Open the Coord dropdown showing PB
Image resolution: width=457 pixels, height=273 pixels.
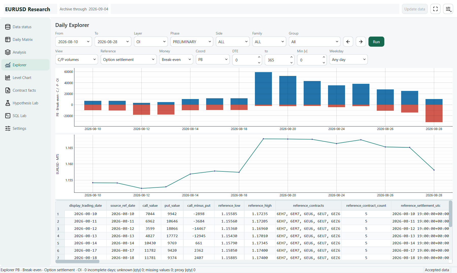[213, 59]
